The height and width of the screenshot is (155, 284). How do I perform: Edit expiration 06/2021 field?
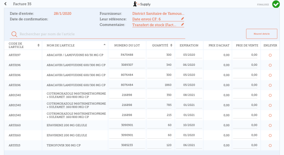tap(189, 145)
